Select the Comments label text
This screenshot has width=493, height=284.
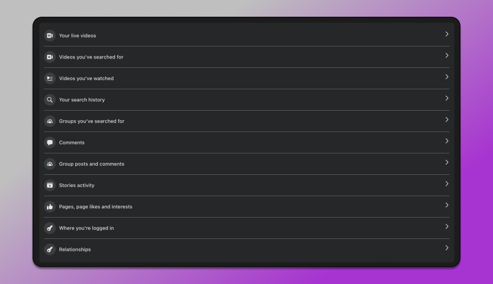[72, 142]
